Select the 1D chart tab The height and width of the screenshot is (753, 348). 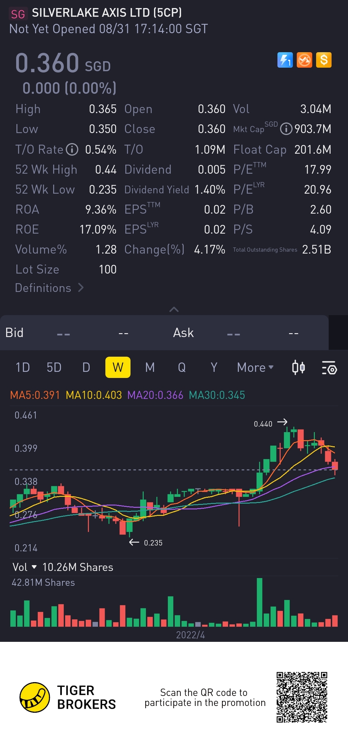pyautogui.click(x=23, y=368)
